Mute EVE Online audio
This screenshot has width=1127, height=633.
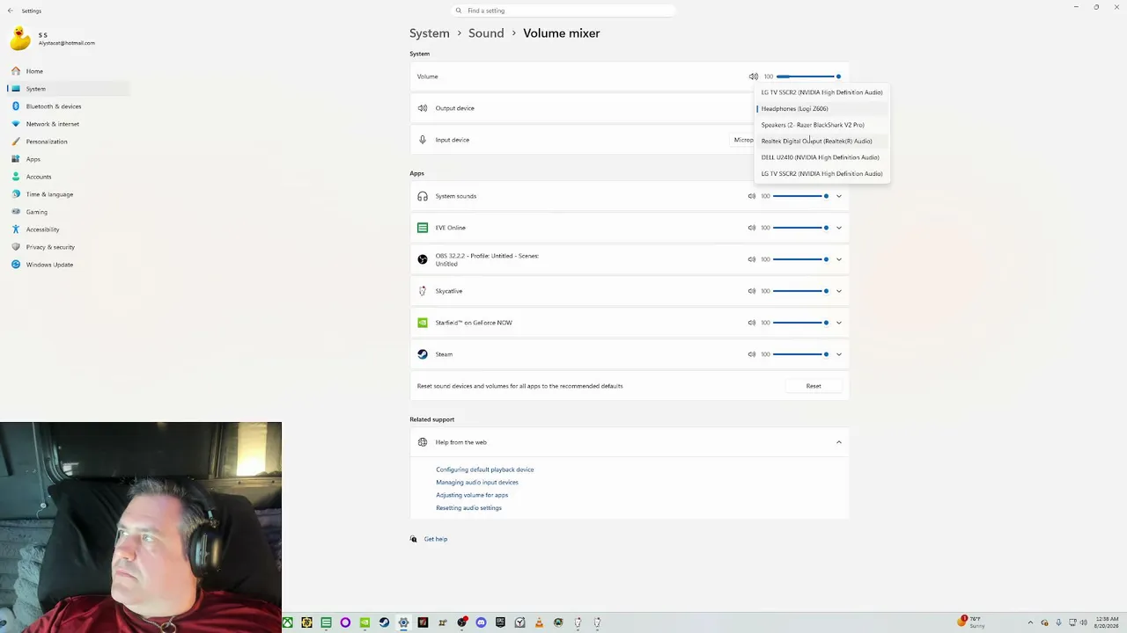[752, 228]
